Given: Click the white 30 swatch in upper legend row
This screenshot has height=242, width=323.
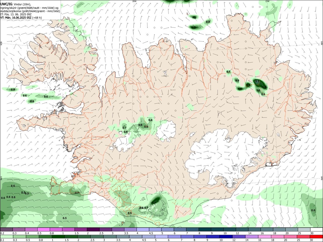Looking at the screenshot, I should [x=316, y=230].
